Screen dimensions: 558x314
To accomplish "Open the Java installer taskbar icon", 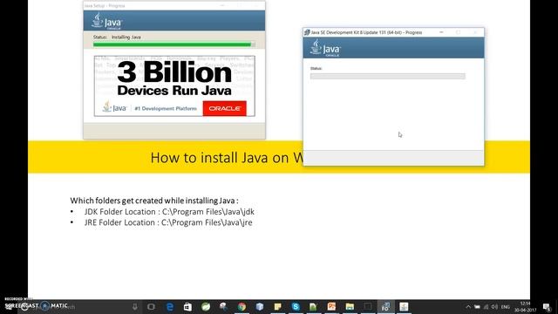I will pyautogui.click(x=404, y=306).
